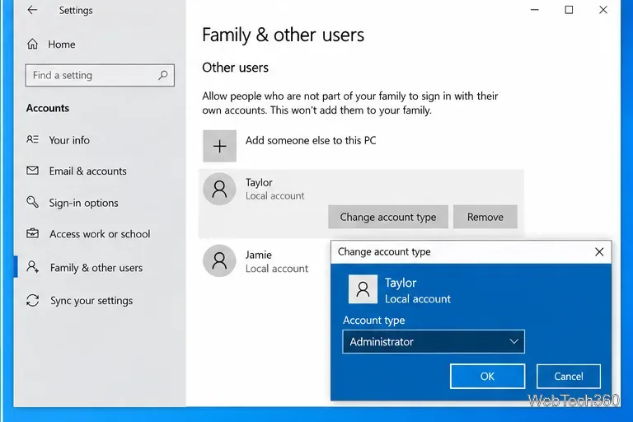This screenshot has height=422, width=633.
Task: Minimize the Settings window
Action: coord(534,10)
